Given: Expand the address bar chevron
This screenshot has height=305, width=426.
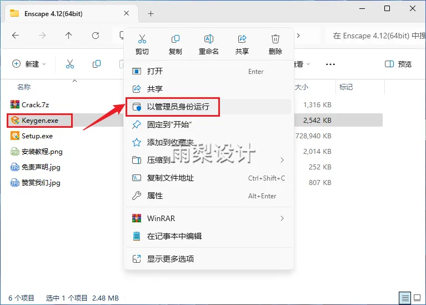Looking at the screenshot, I should click(x=298, y=36).
